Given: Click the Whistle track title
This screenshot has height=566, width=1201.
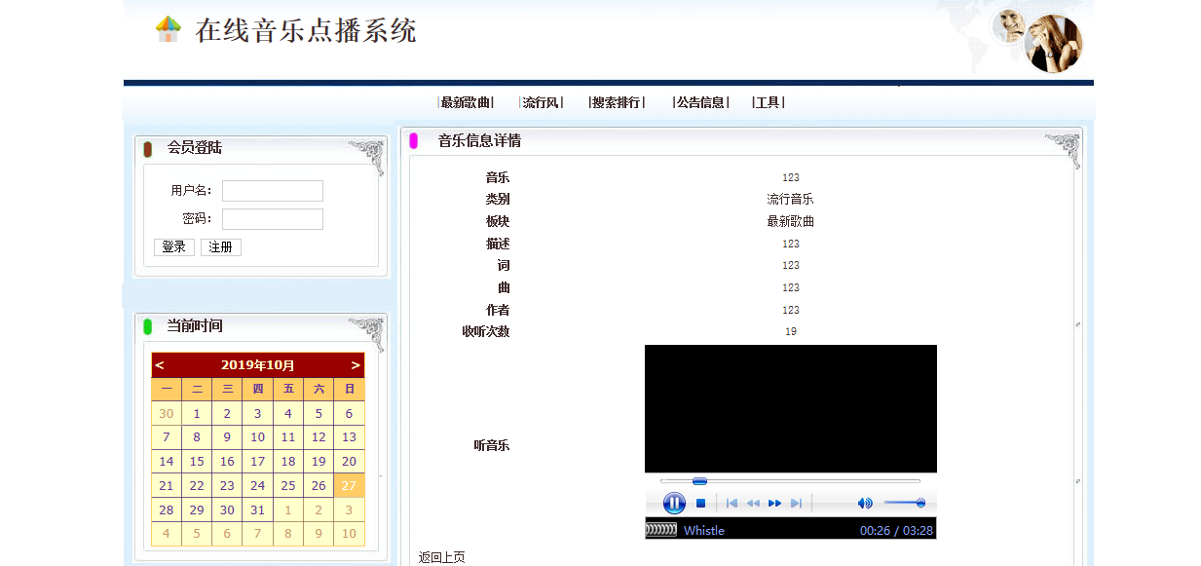Looking at the screenshot, I should [704, 531].
